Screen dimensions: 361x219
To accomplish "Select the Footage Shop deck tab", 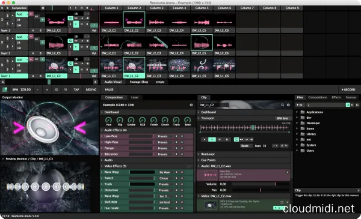I will (x=139, y=82).
